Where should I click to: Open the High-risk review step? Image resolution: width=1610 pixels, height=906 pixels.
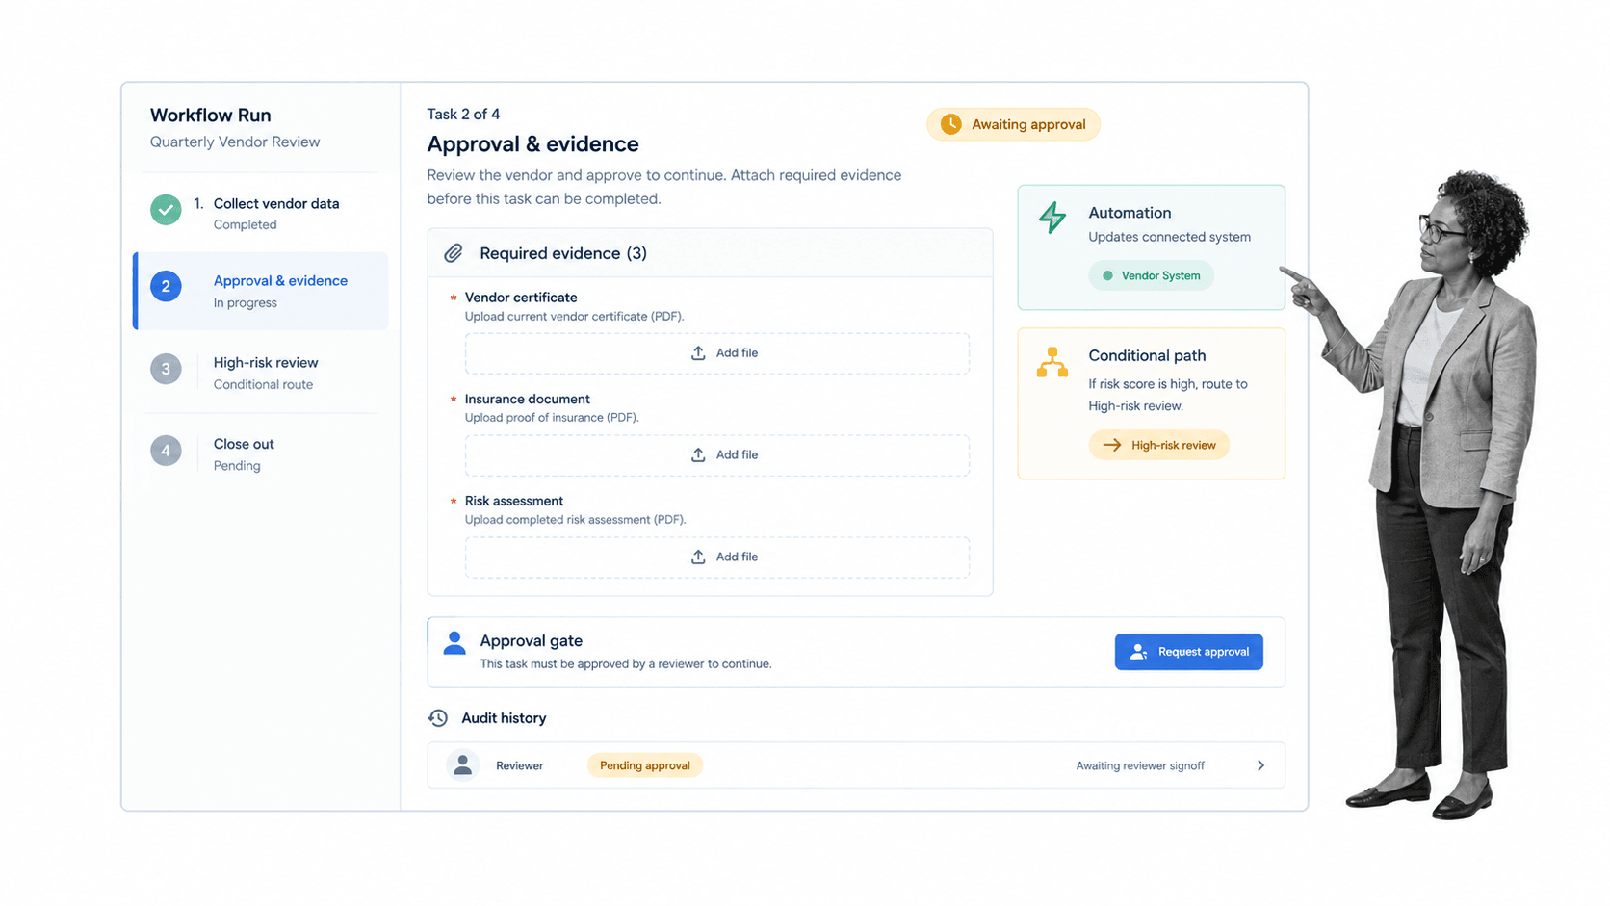point(261,373)
